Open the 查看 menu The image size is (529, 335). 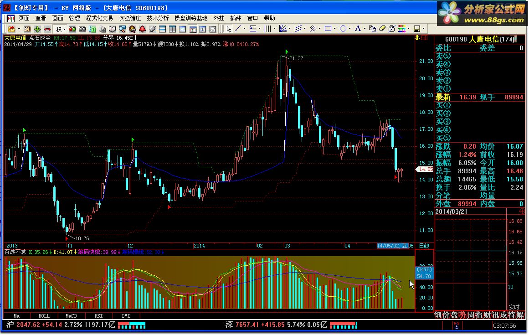pyautogui.click(x=41, y=18)
